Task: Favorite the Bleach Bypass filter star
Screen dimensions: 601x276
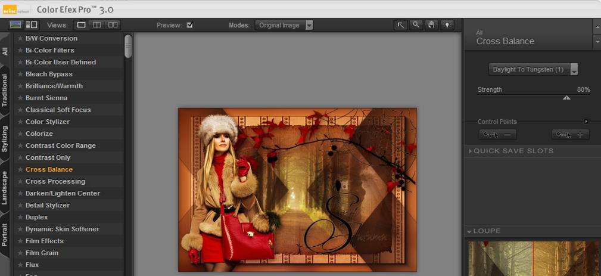Action: (20, 75)
